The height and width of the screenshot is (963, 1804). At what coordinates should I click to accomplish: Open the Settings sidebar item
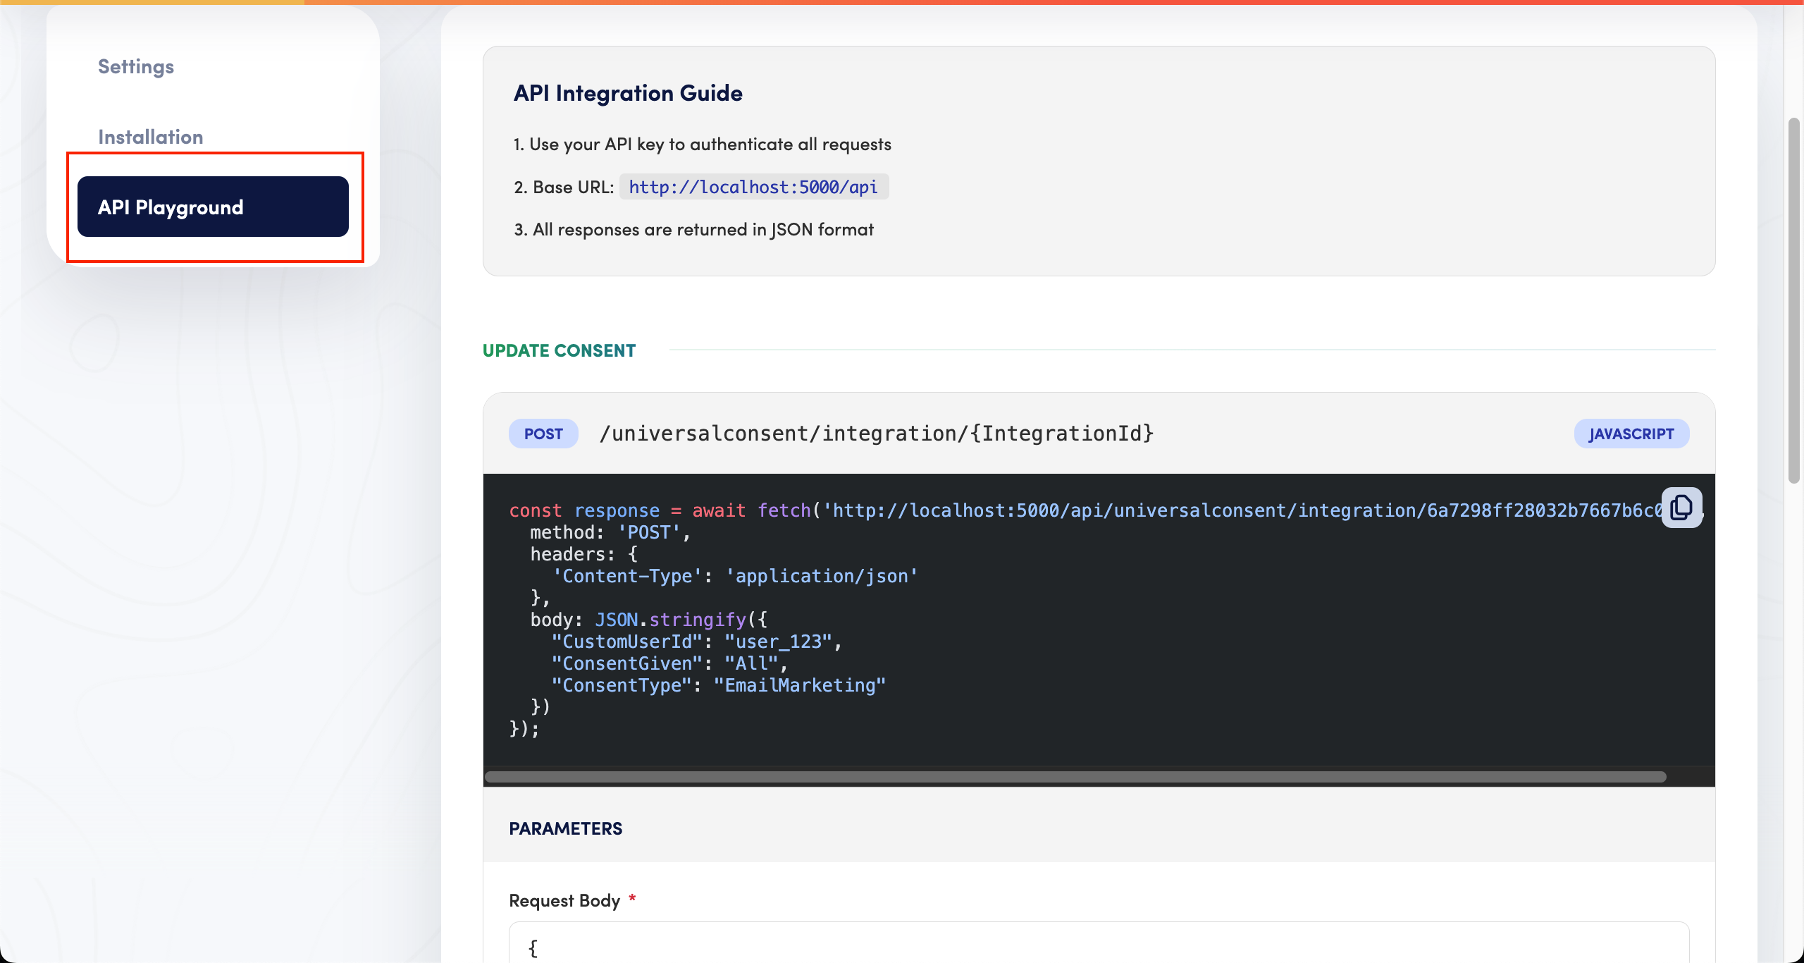(x=136, y=66)
